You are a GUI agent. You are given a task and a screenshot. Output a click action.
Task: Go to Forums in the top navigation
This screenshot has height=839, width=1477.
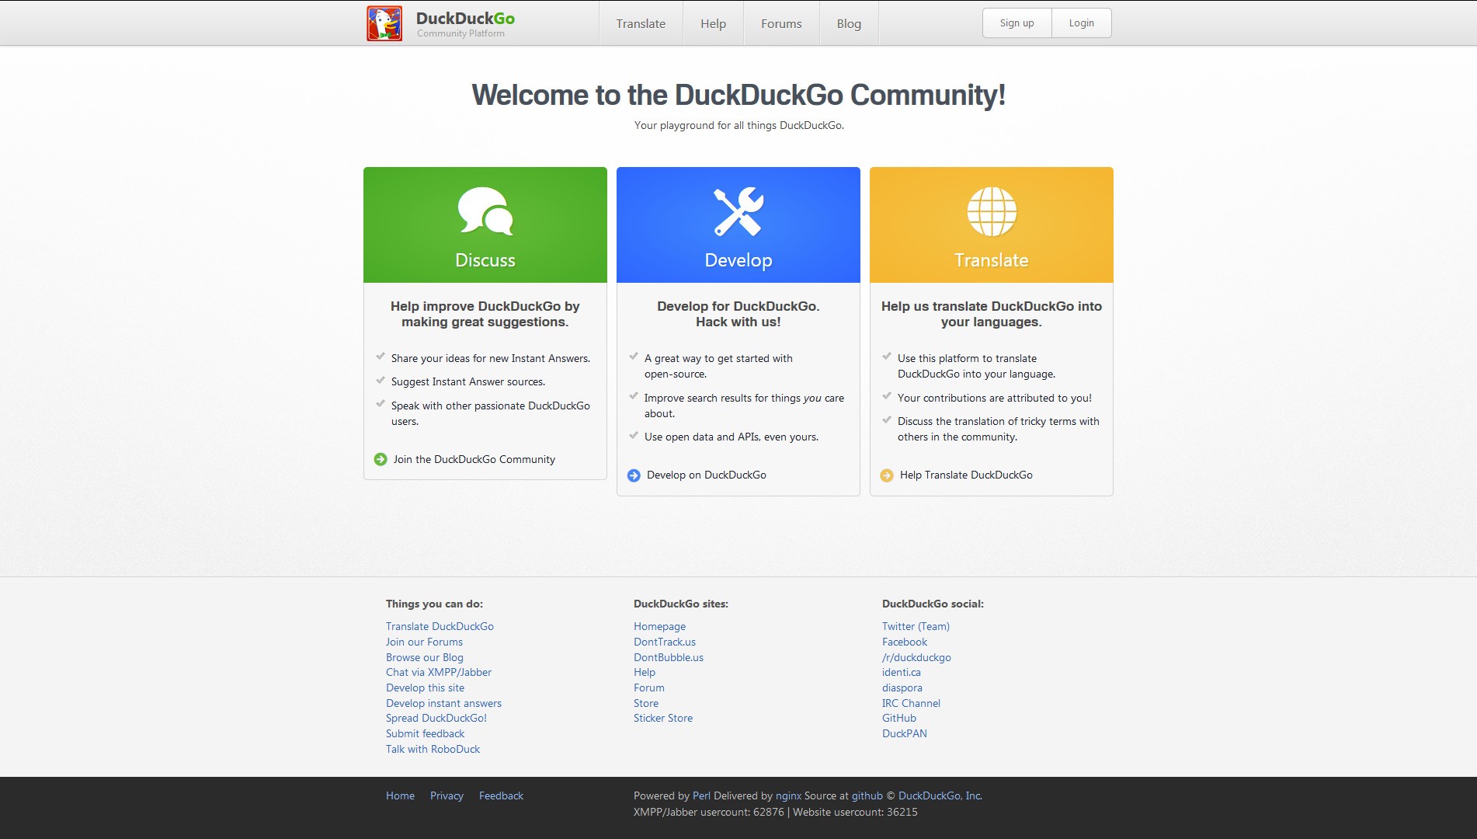pos(781,23)
